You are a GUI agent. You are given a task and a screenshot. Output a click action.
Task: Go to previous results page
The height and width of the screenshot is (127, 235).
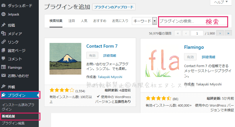click(x=186, y=33)
